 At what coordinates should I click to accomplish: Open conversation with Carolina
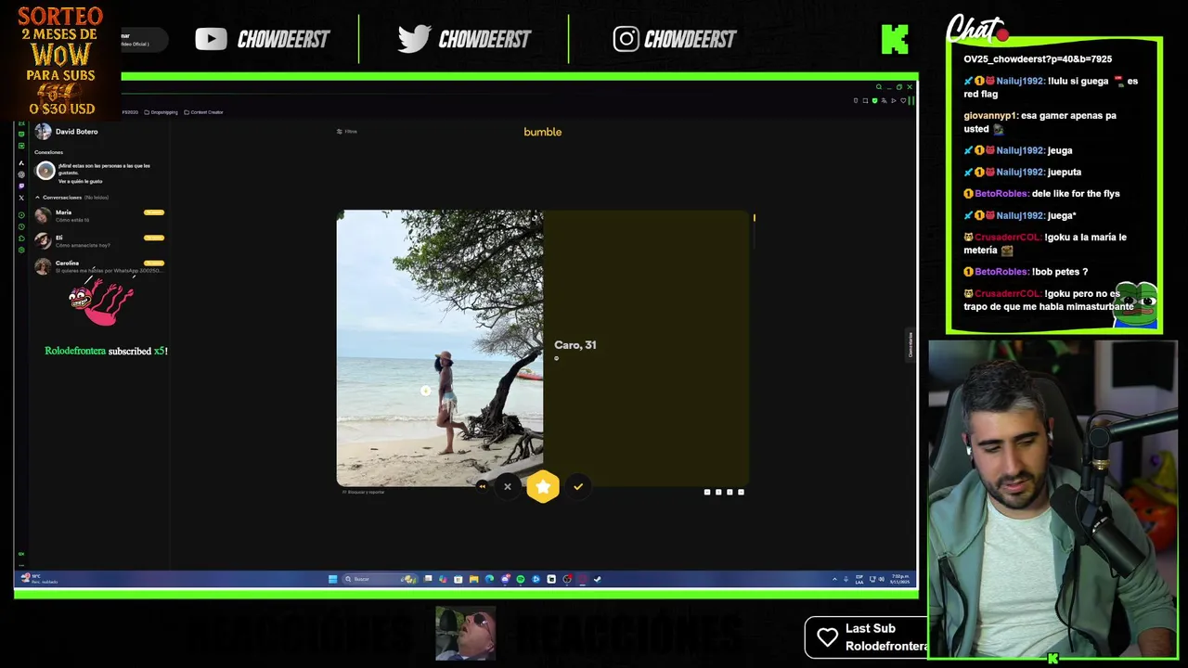pyautogui.click(x=99, y=266)
